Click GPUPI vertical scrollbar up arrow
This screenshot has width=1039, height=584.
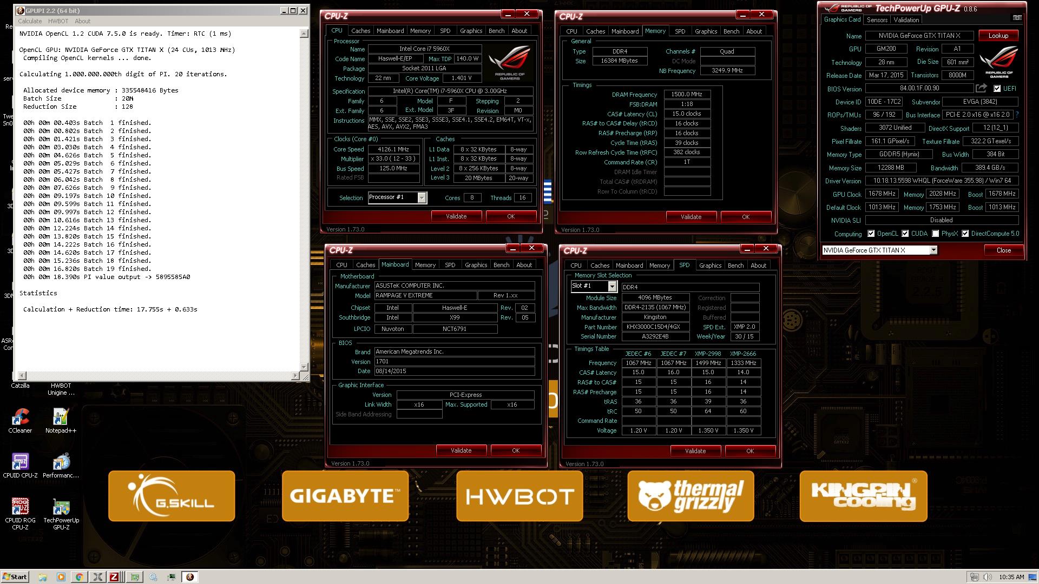pos(304,34)
